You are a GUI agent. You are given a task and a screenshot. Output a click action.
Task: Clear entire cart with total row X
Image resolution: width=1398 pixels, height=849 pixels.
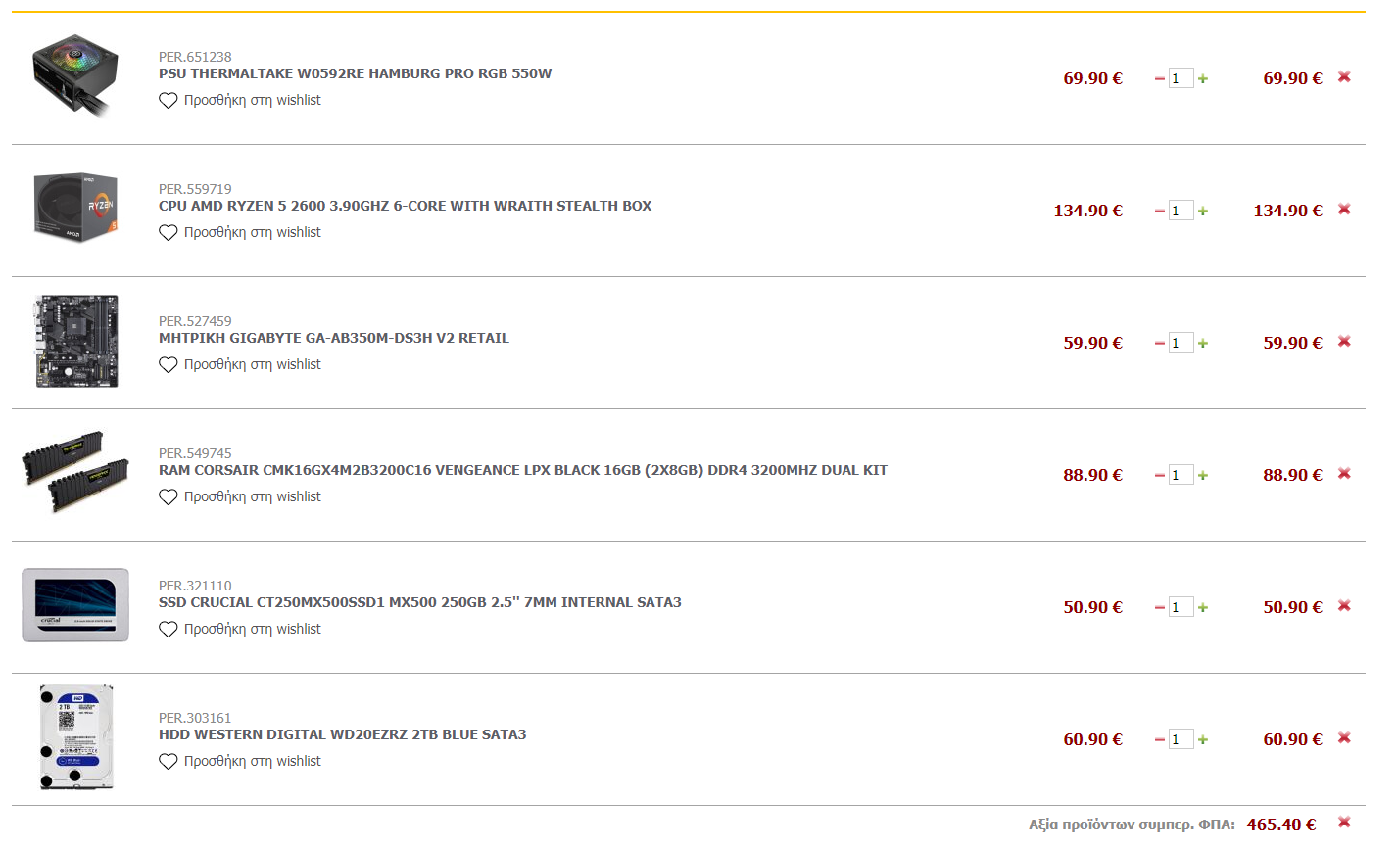click(x=1344, y=823)
